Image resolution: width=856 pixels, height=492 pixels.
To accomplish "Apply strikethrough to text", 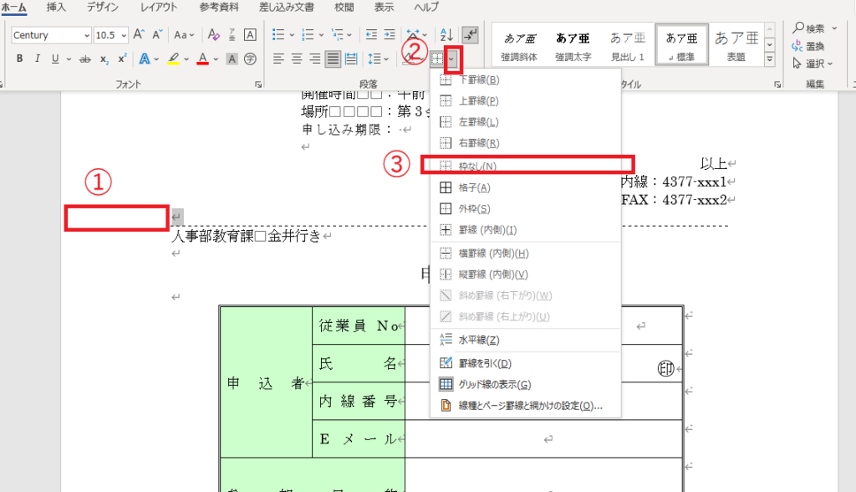I will pyautogui.click(x=85, y=59).
